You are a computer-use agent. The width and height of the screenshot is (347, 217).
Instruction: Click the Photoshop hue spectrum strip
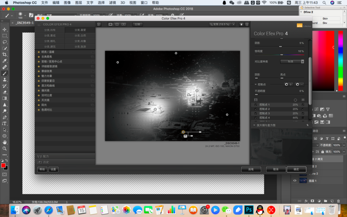pyautogui.click(x=341, y=61)
